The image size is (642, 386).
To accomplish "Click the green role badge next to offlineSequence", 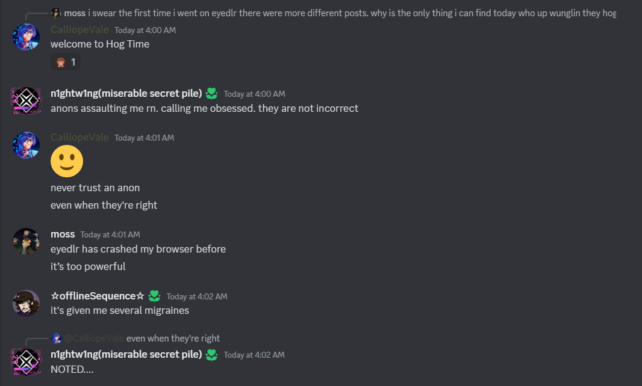I will 155,296.
